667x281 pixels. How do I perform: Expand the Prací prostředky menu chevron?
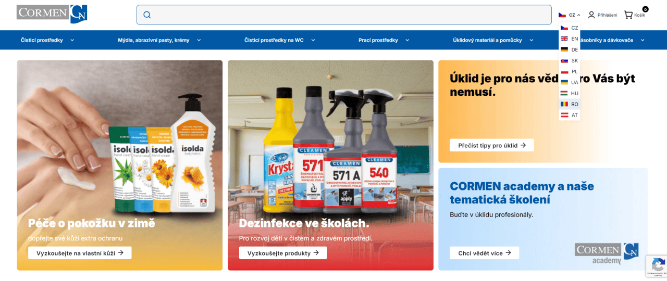[x=407, y=40]
